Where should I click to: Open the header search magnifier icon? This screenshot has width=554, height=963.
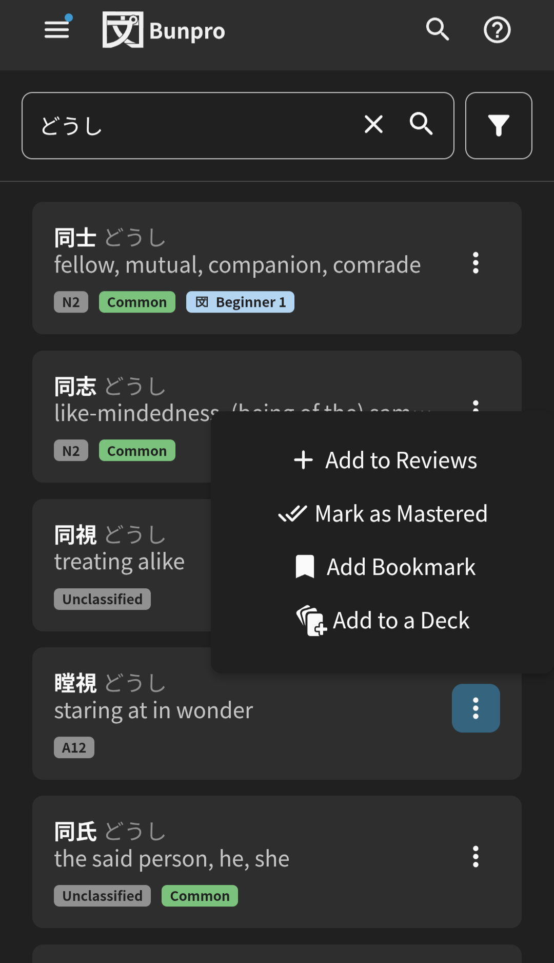[x=438, y=30]
